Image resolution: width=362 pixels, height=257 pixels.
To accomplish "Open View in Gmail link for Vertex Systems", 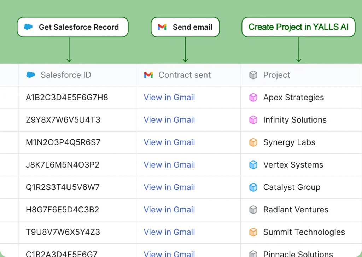I will 169,165.
